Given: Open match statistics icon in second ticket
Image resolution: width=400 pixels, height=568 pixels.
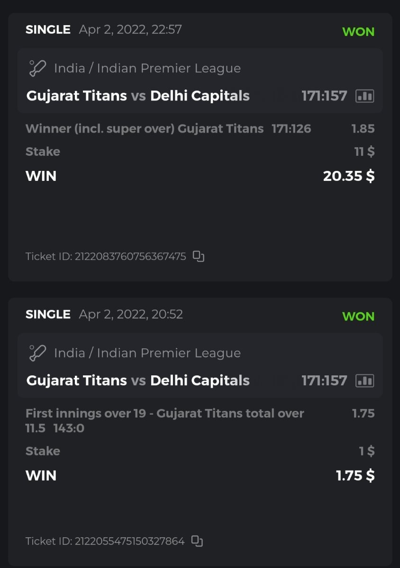Looking at the screenshot, I should point(364,381).
